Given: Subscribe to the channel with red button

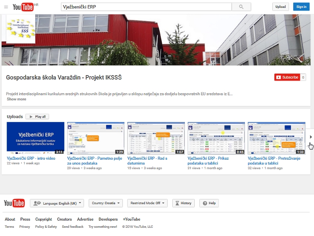Looking at the screenshot, I should (x=287, y=77).
